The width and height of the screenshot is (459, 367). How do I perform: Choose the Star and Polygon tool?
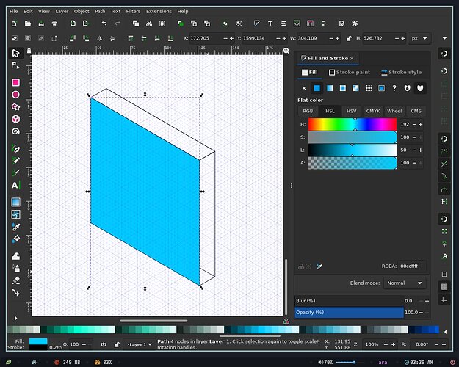pos(16,107)
